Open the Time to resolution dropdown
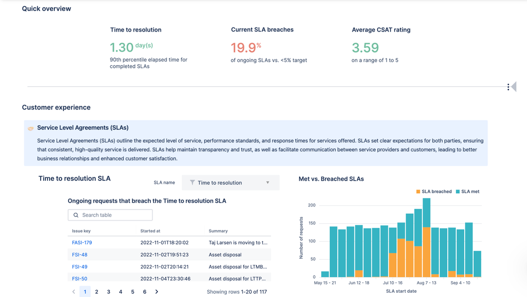The height and width of the screenshot is (297, 527). point(231,183)
